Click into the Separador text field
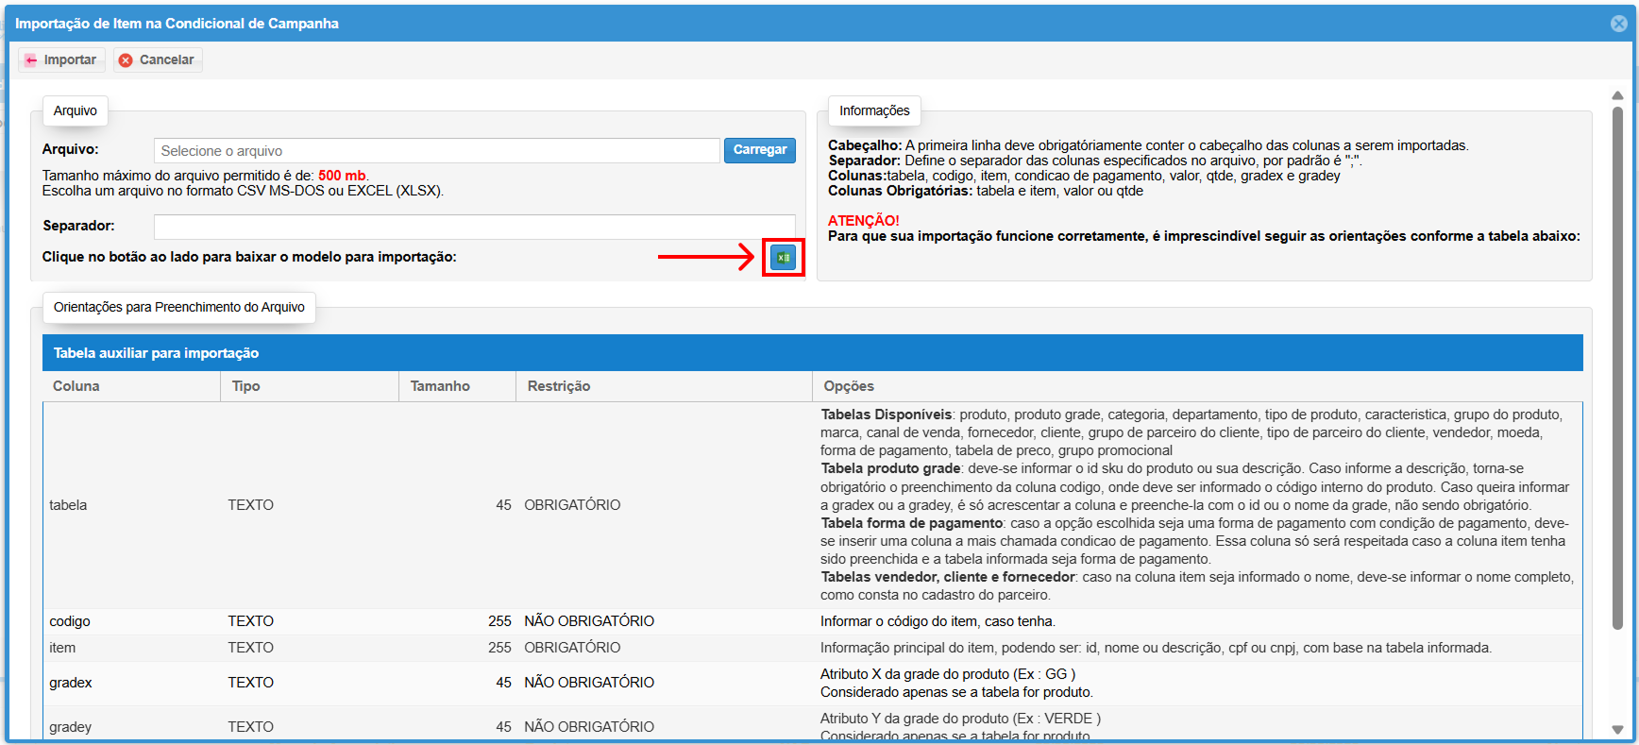The image size is (1639, 745). point(474,227)
